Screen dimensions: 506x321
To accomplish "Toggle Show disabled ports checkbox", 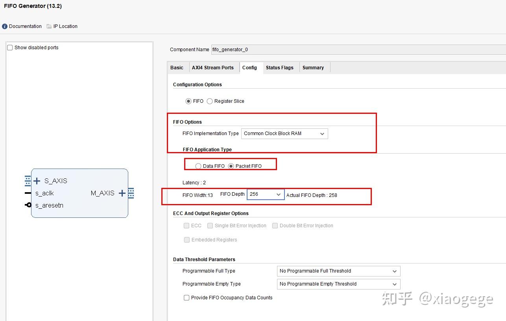I will (10, 48).
